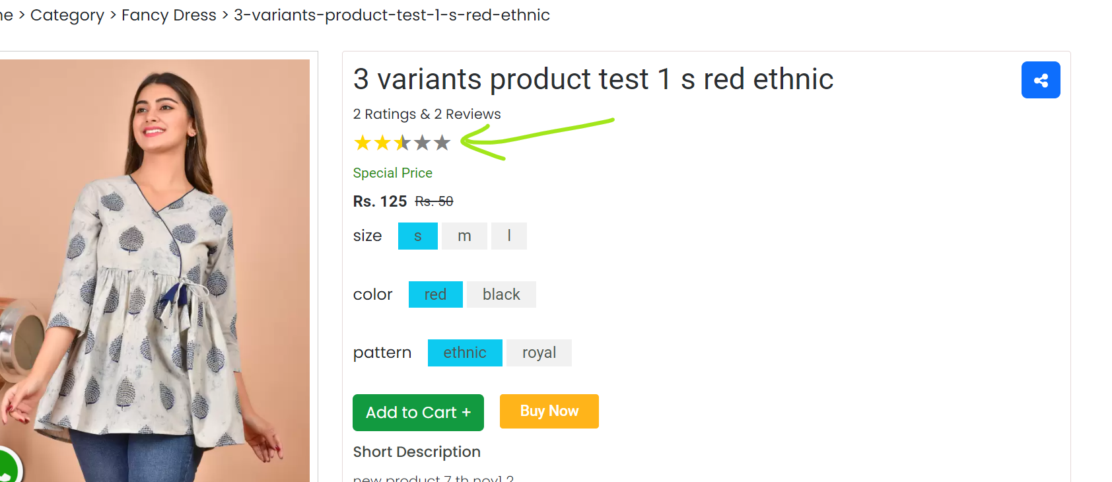The width and height of the screenshot is (1112, 482).
Task: Click the second yellow rating star
Action: click(382, 143)
